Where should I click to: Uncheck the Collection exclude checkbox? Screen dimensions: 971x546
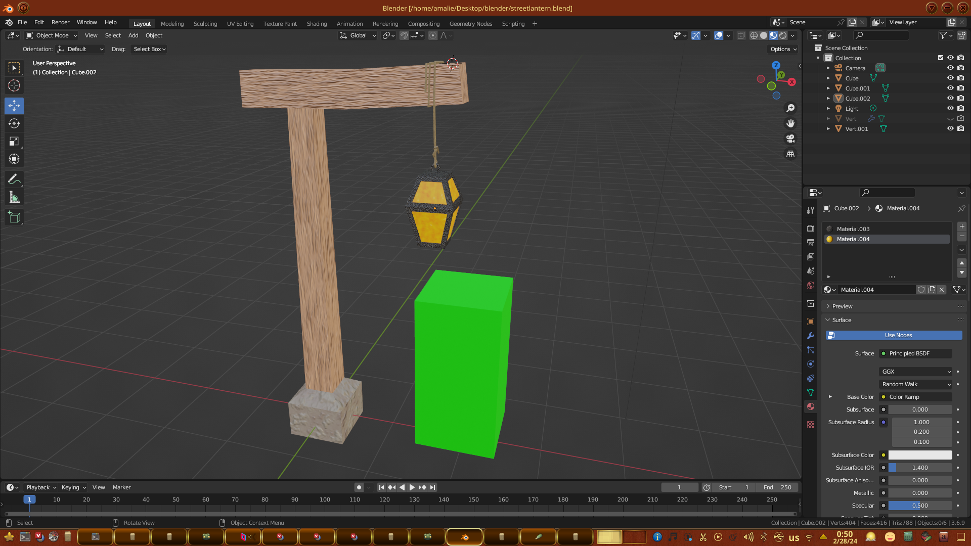(941, 58)
